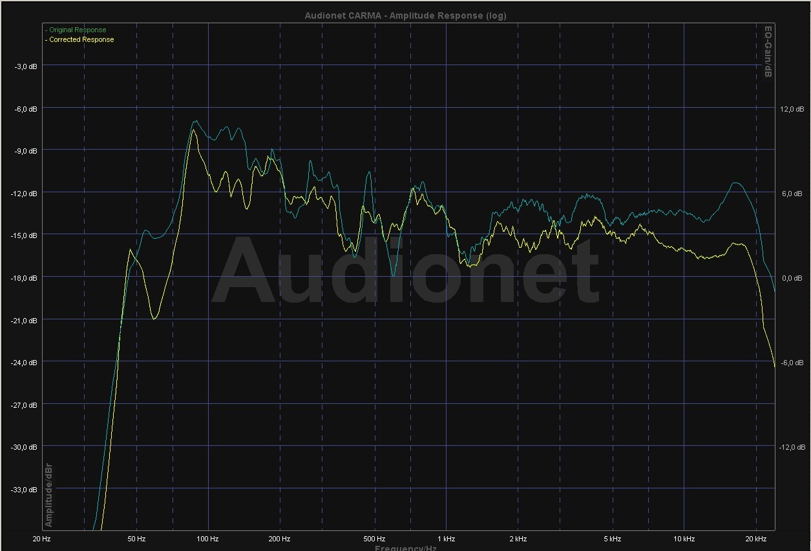Click the "-15,0 dB" amplitude axis label

25,235
